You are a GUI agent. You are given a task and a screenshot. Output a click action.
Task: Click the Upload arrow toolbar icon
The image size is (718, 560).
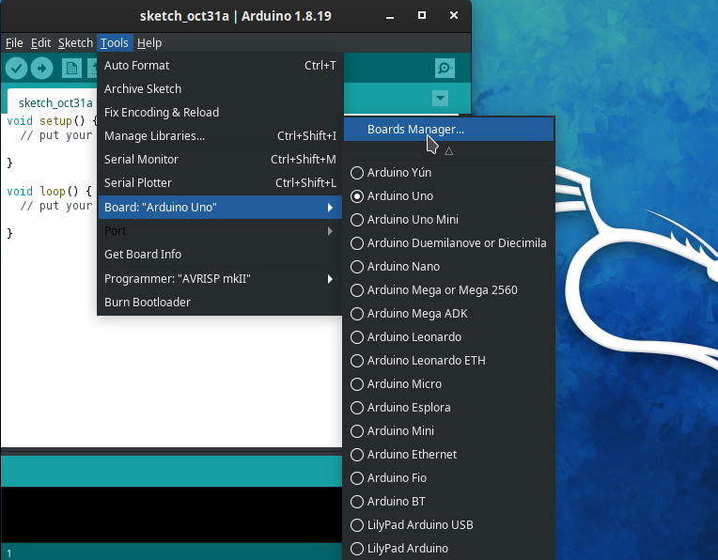pos(41,69)
